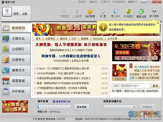Click the plugin update progress bar
This screenshot has width=163, height=122.
54,107
